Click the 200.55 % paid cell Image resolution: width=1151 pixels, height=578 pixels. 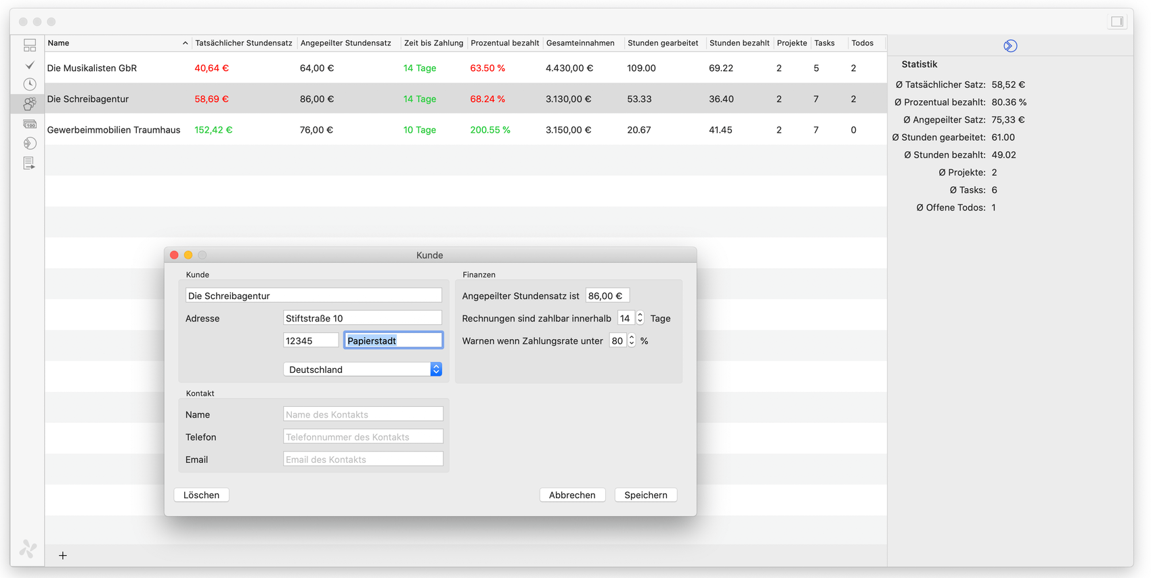point(490,130)
